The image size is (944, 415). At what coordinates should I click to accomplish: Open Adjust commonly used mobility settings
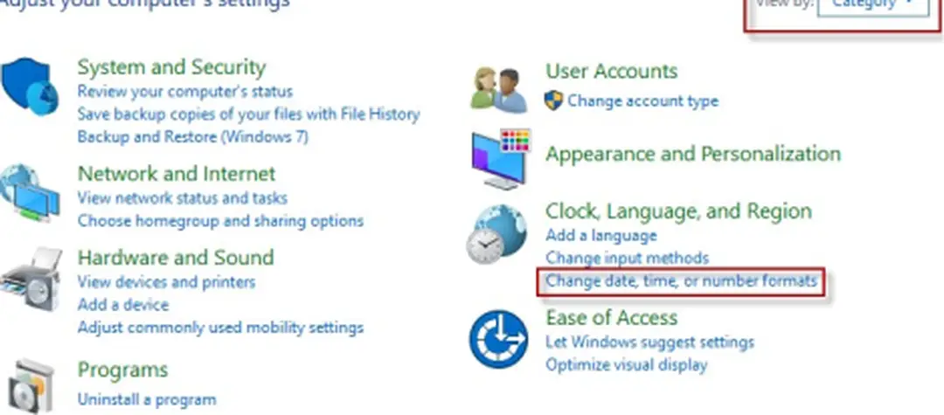(220, 329)
